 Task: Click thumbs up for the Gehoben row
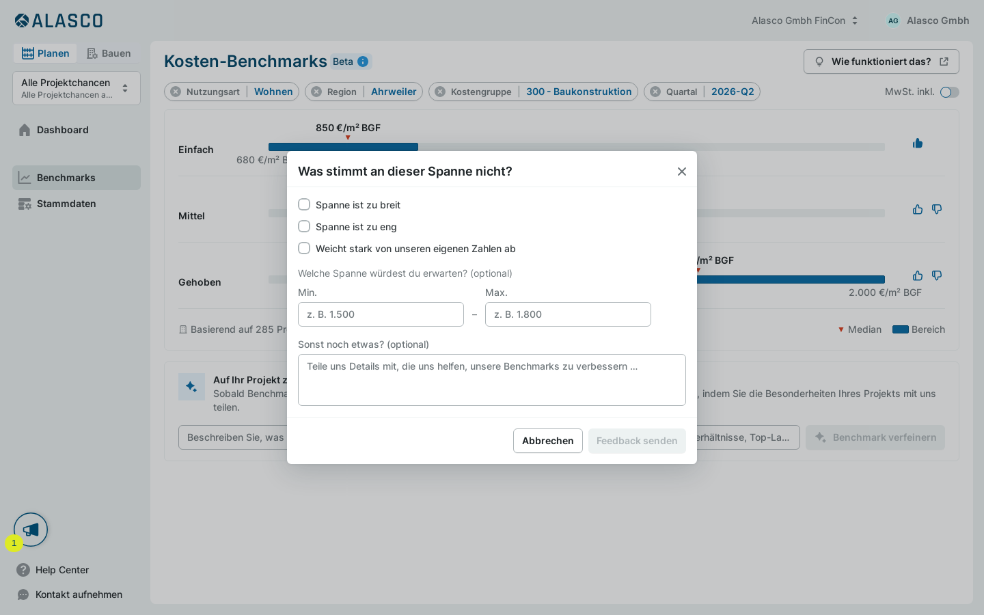coord(918,275)
